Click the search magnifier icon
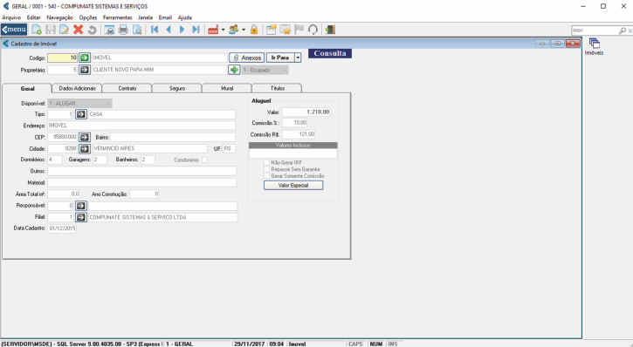This screenshot has height=347, width=633. (623, 31)
